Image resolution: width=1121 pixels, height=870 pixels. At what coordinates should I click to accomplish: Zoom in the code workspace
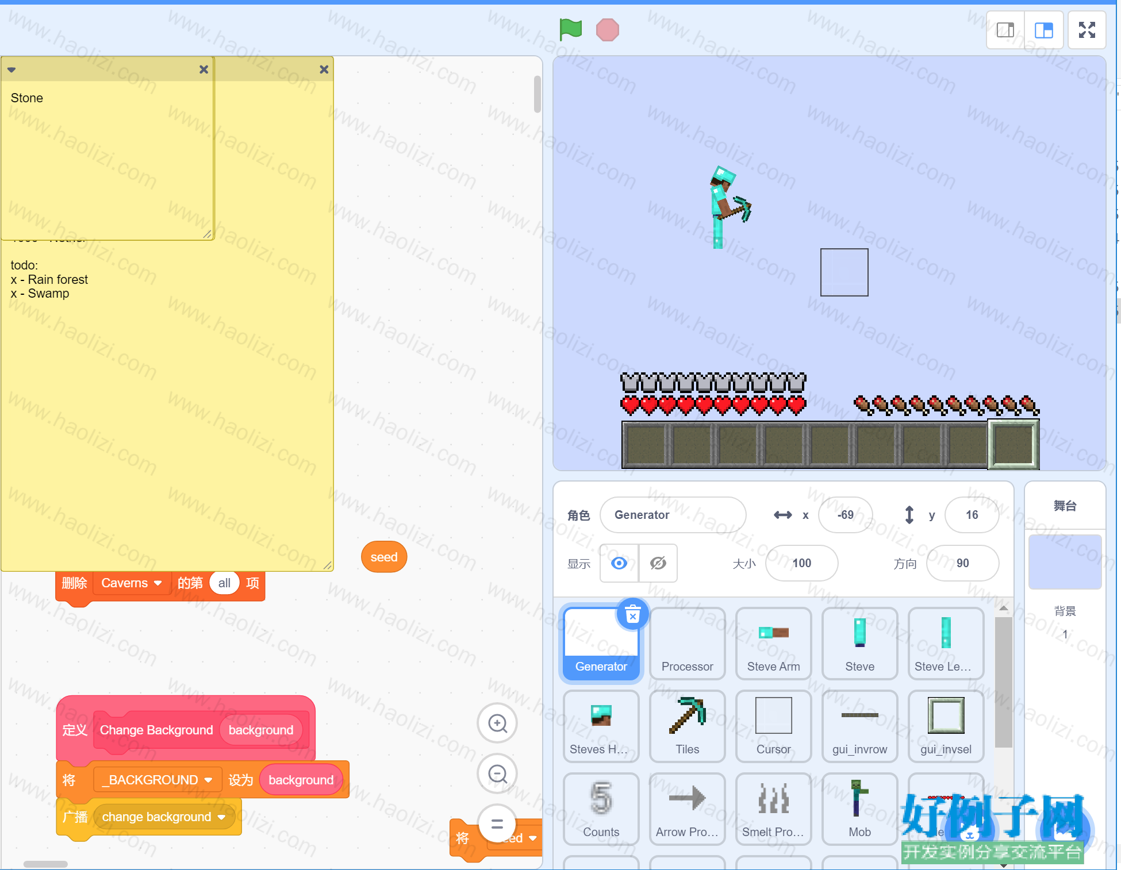(497, 723)
